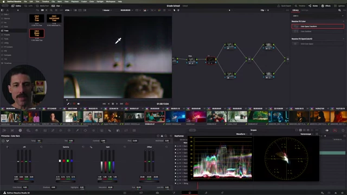This screenshot has width=347, height=195.
Task: Open the search icon in the gallery toolbar
Action: click(x=51, y=10)
